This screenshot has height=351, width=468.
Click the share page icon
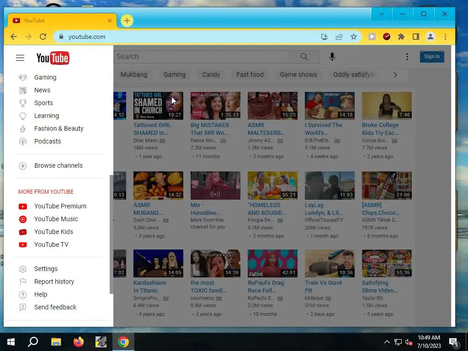[x=339, y=37]
